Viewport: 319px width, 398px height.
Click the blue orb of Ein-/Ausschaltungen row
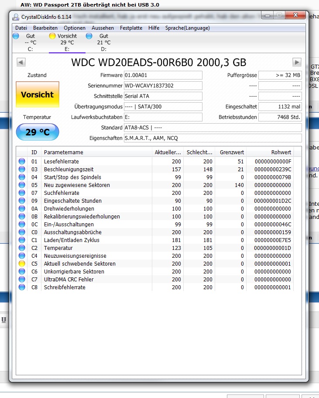[22, 224]
